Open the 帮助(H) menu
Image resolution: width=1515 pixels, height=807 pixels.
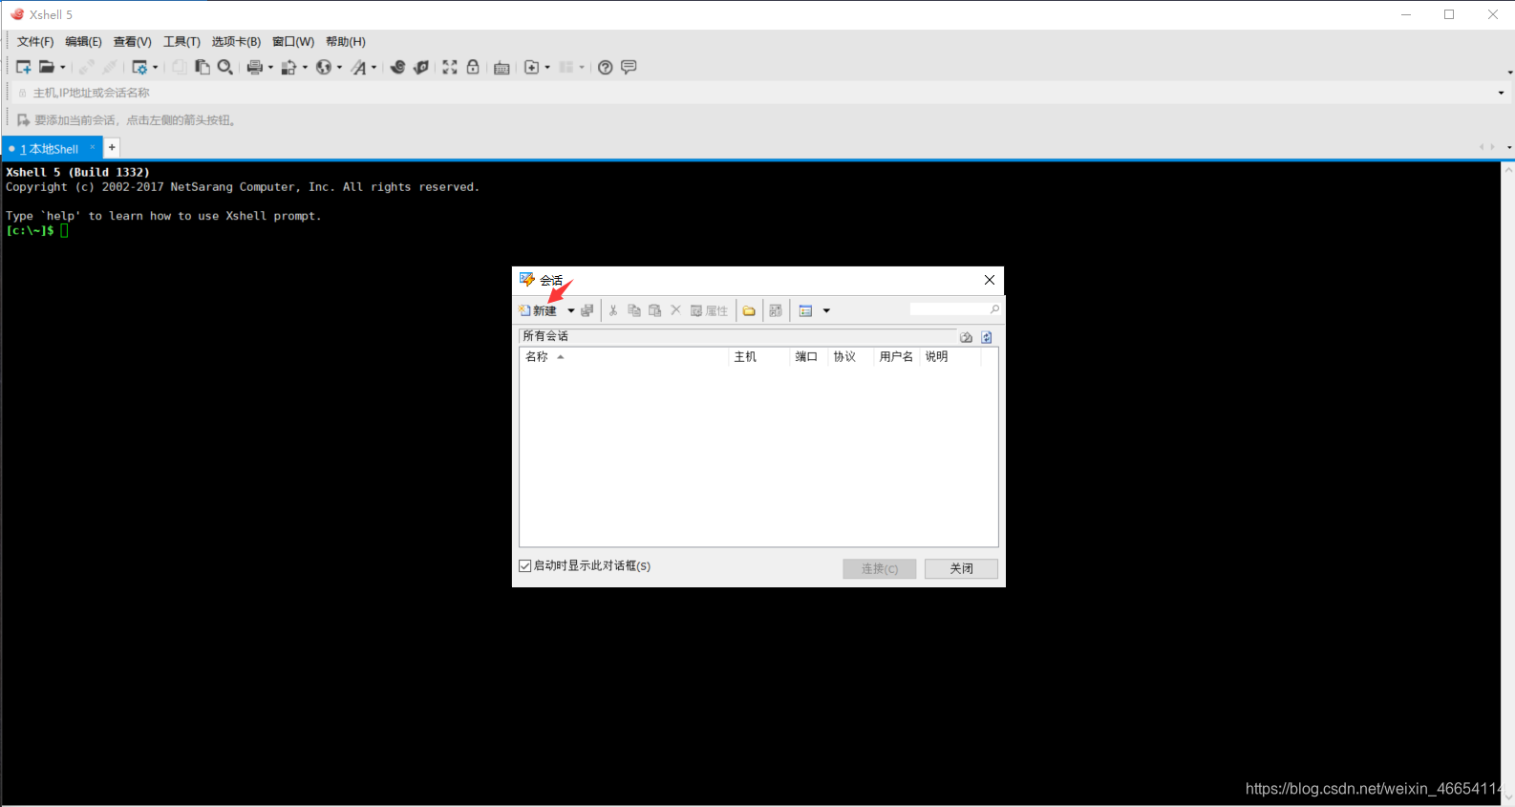click(x=346, y=41)
